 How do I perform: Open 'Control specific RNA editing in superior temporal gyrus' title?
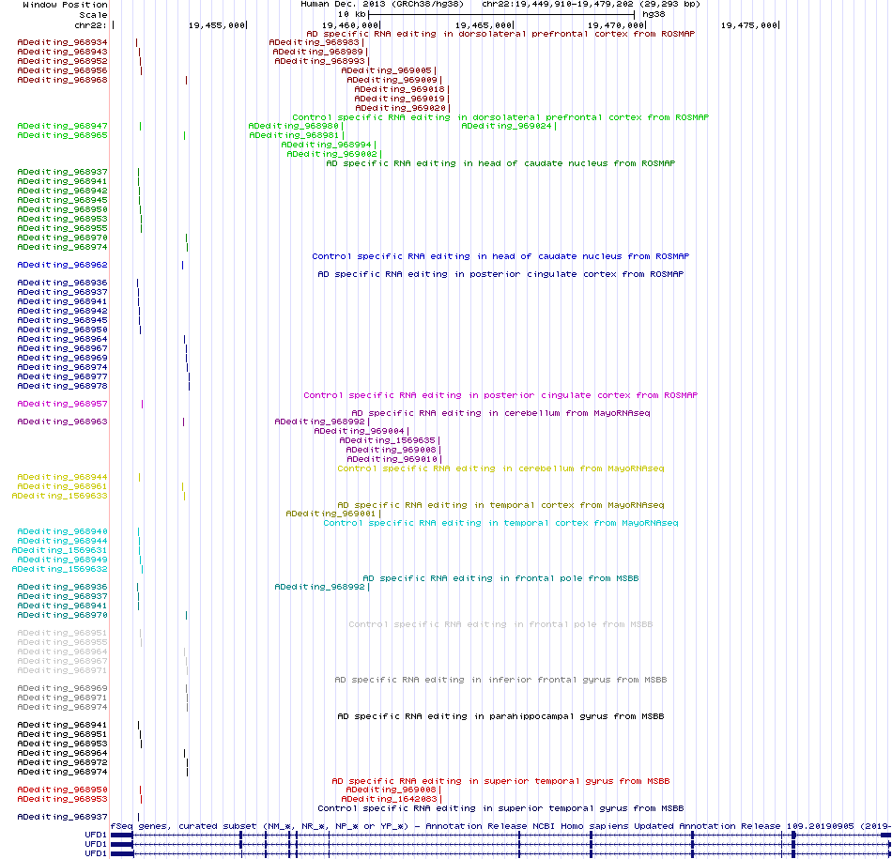tap(500, 807)
